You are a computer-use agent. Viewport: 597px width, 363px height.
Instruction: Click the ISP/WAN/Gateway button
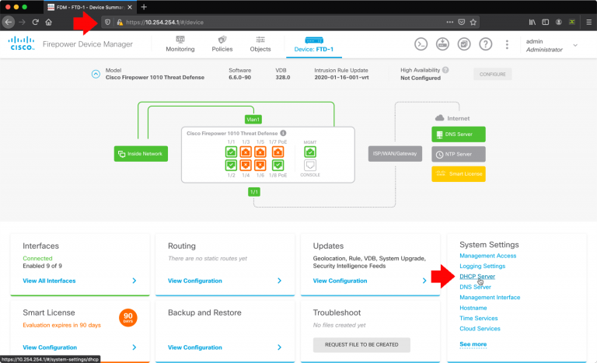point(395,154)
